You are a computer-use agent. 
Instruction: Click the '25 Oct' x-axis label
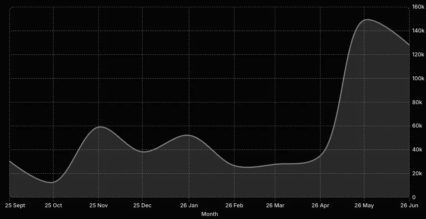[53, 205]
